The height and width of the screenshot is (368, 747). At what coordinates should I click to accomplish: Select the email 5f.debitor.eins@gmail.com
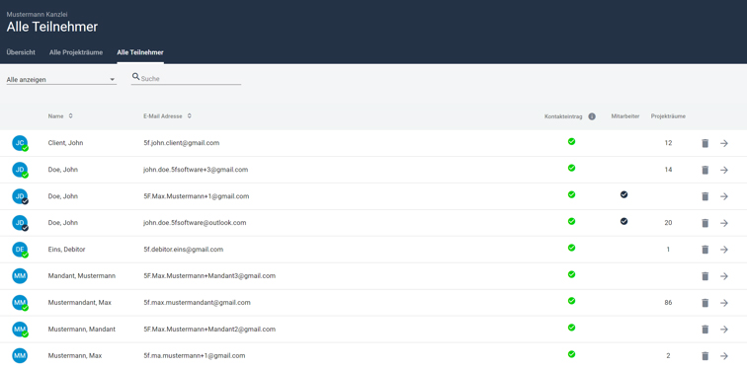click(x=184, y=250)
